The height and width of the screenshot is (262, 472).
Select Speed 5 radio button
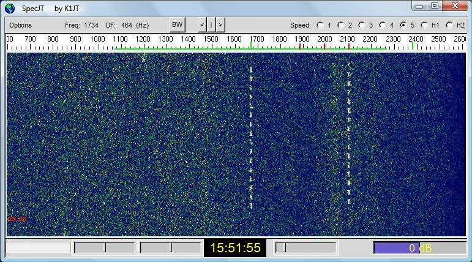coord(403,25)
